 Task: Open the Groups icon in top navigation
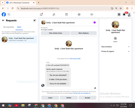(x=79, y=14)
